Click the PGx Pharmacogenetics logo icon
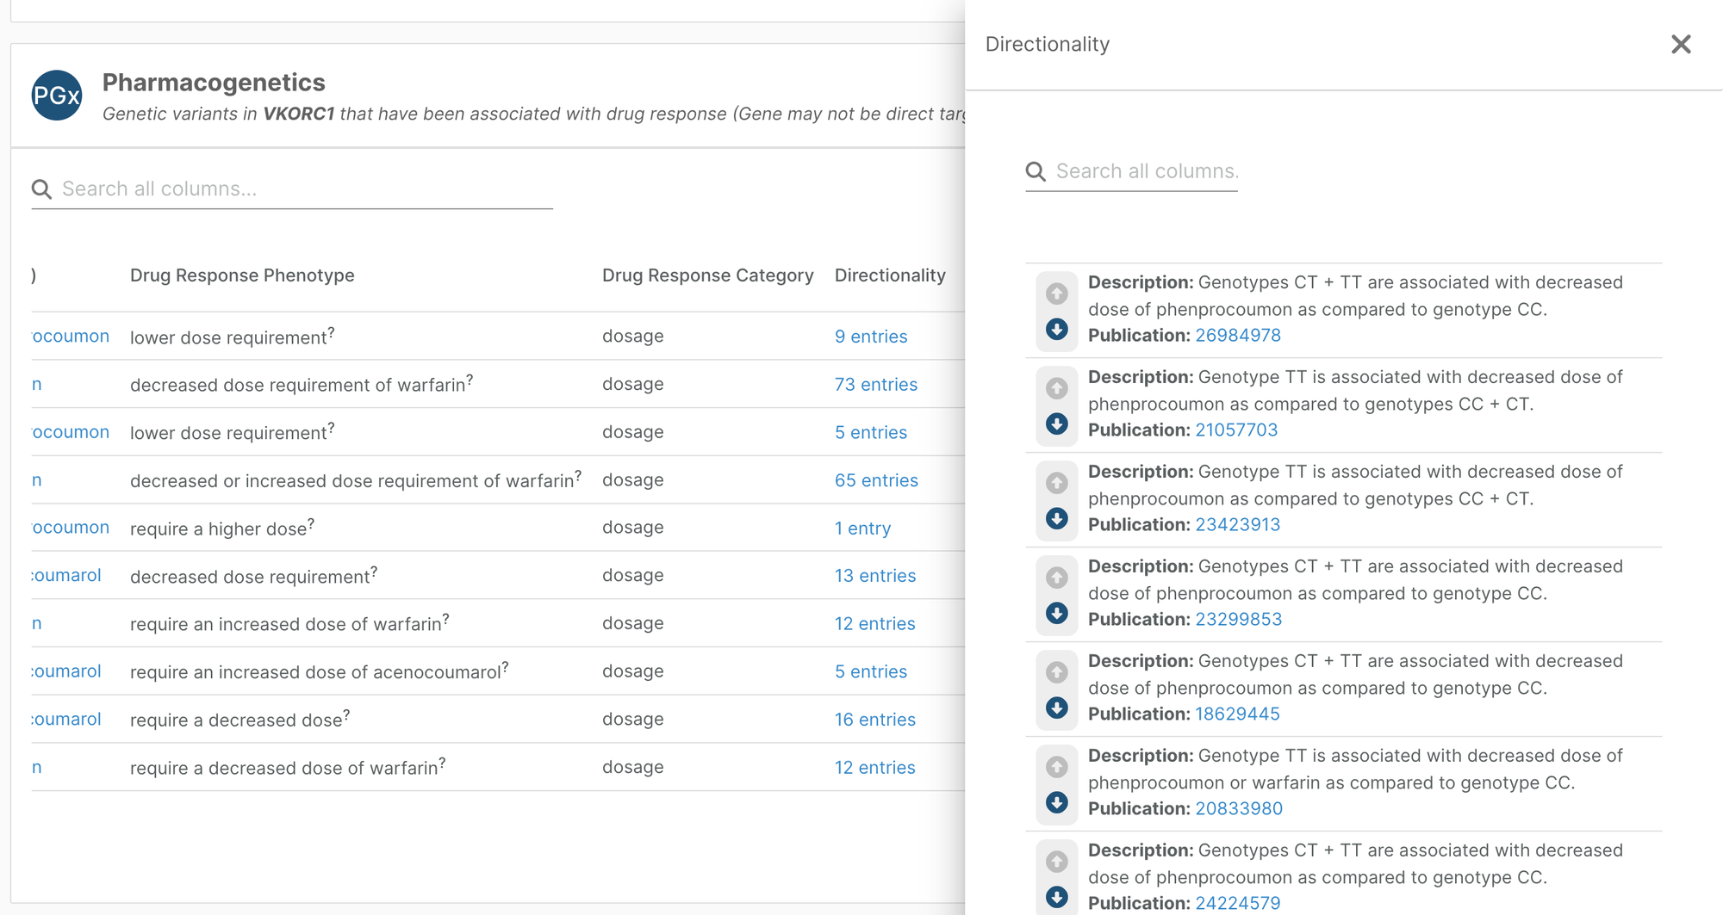The width and height of the screenshot is (1723, 915). [x=57, y=96]
